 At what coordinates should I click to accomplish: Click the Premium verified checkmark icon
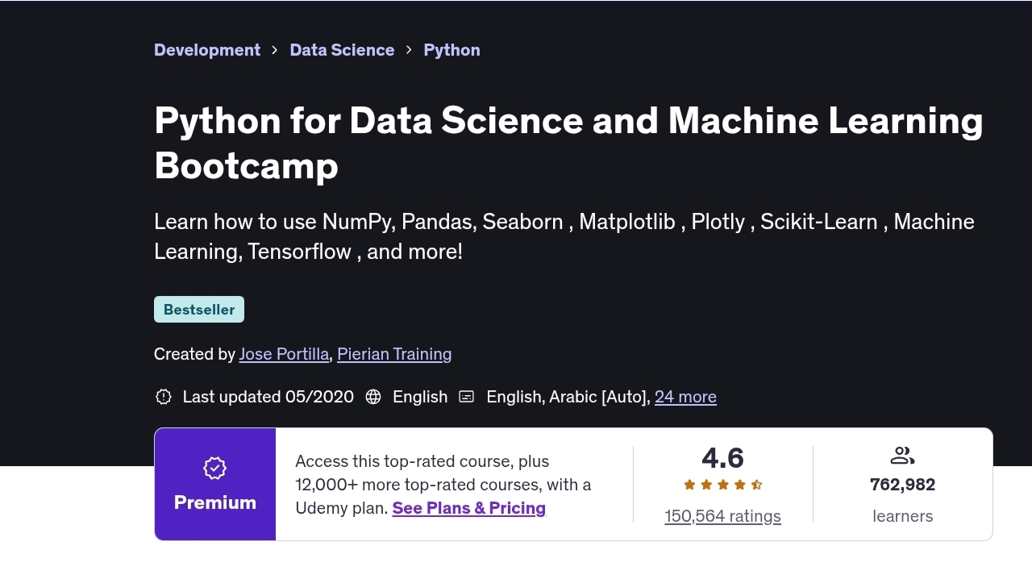point(215,468)
